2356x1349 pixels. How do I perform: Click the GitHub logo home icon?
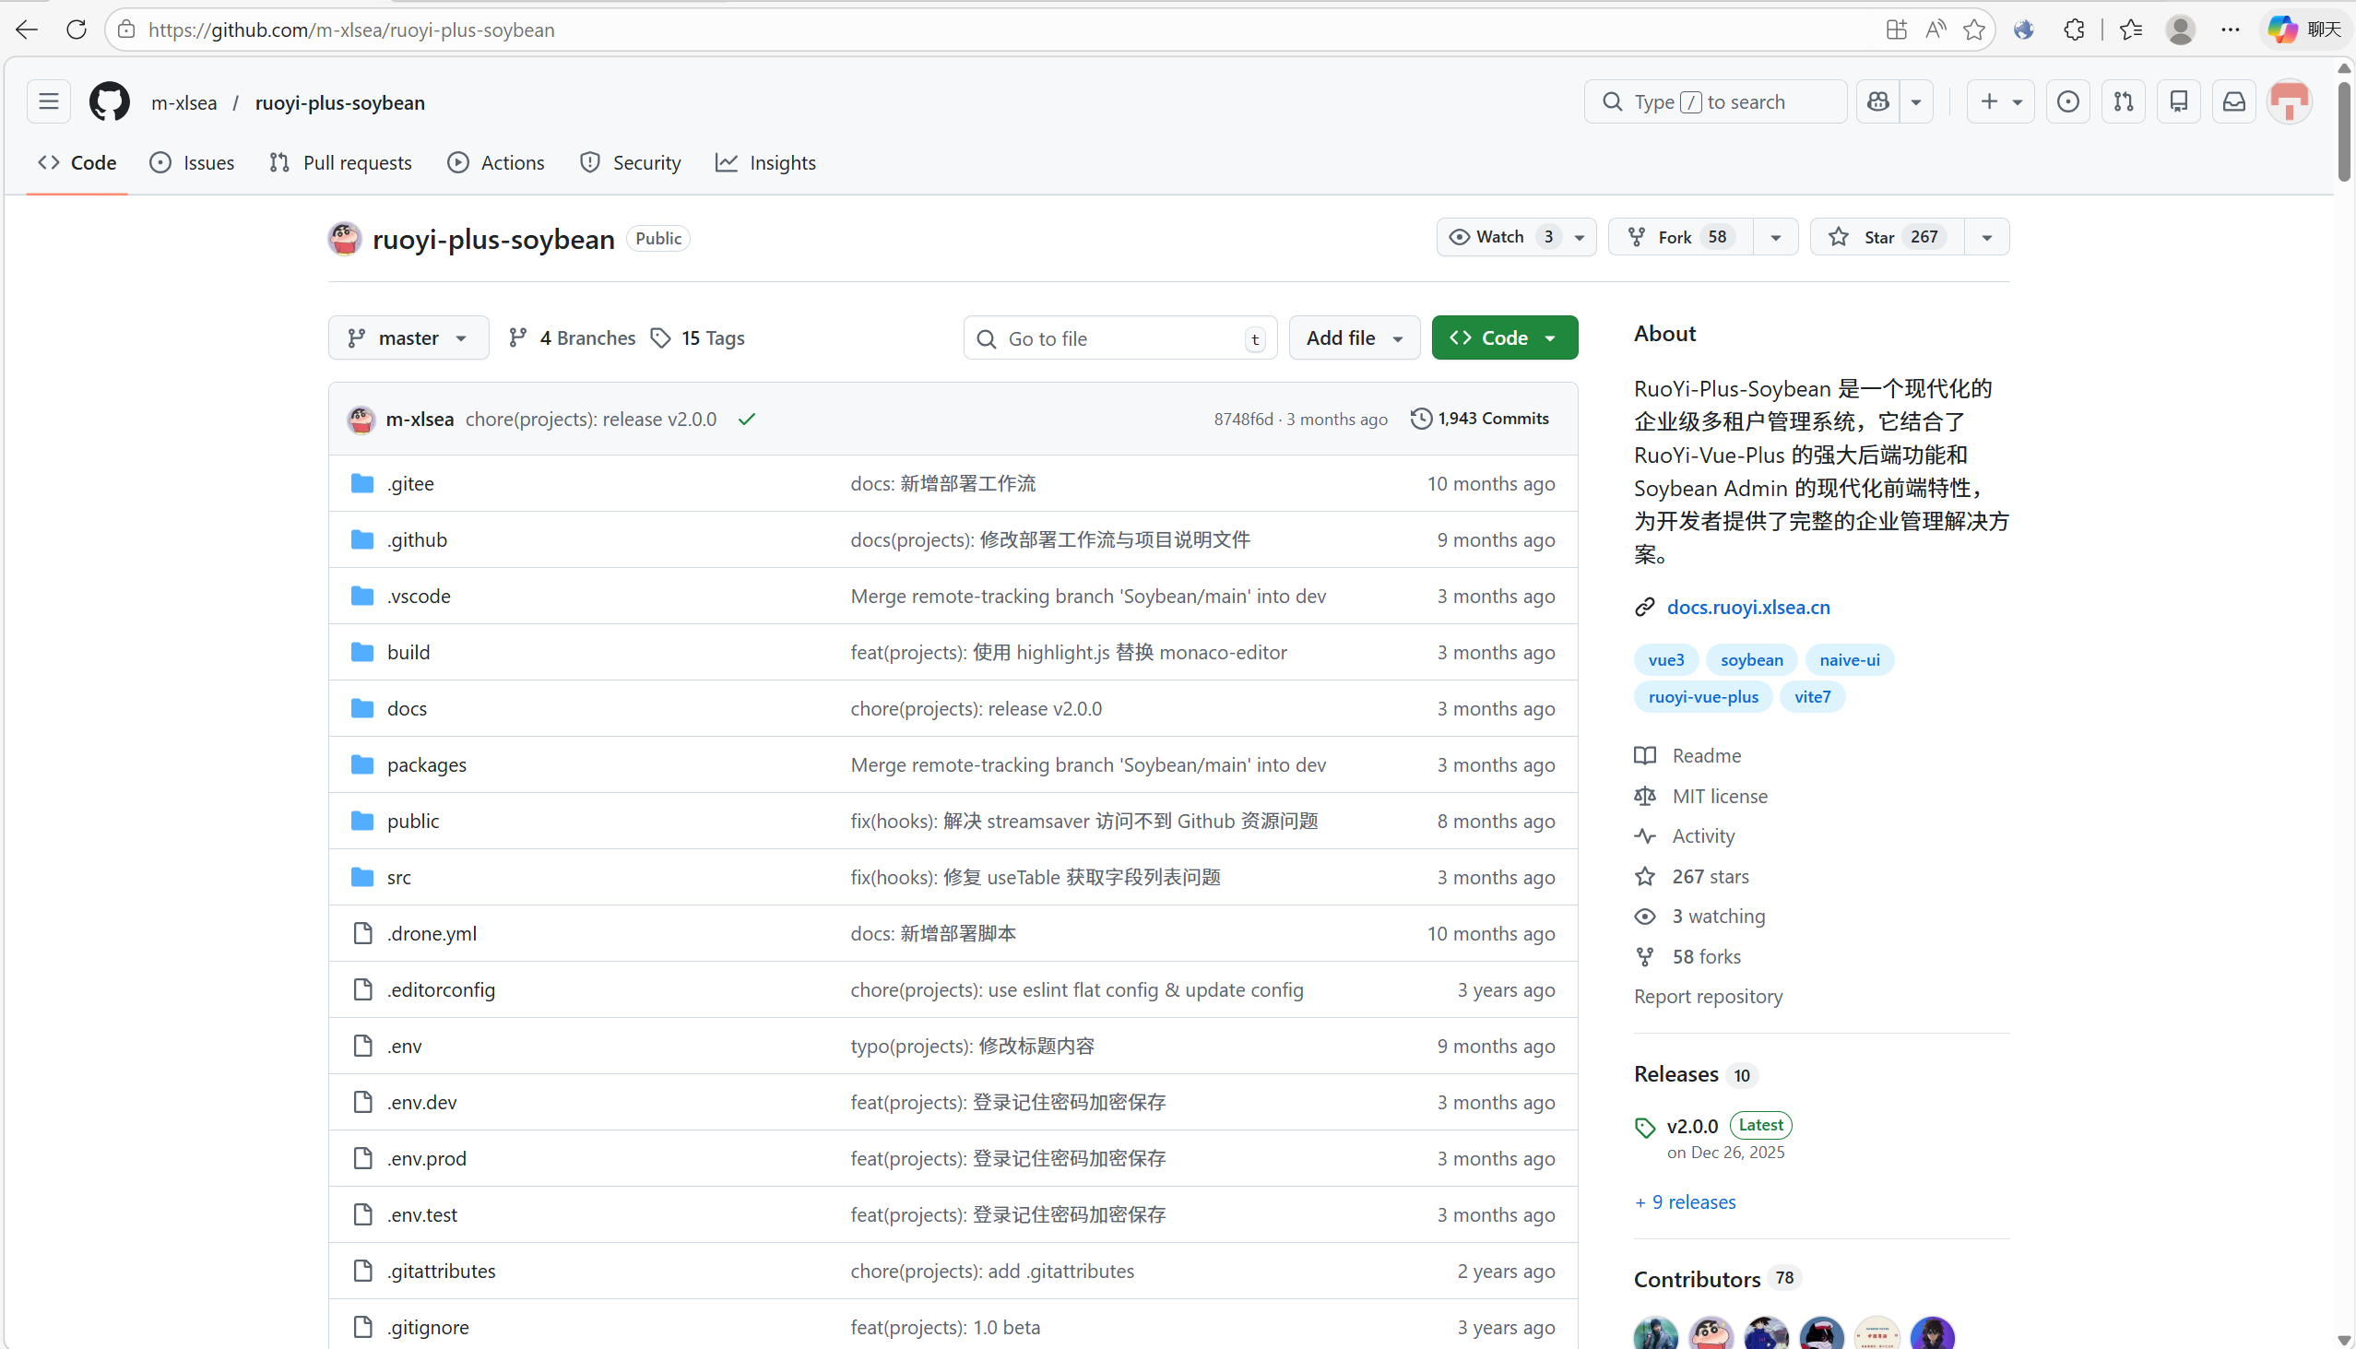[110, 102]
